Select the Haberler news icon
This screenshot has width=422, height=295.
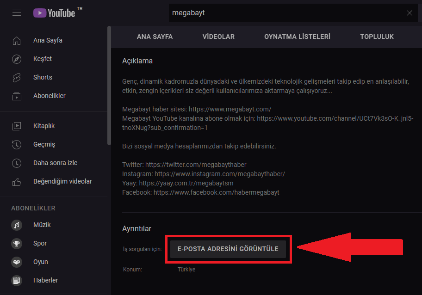tap(17, 281)
